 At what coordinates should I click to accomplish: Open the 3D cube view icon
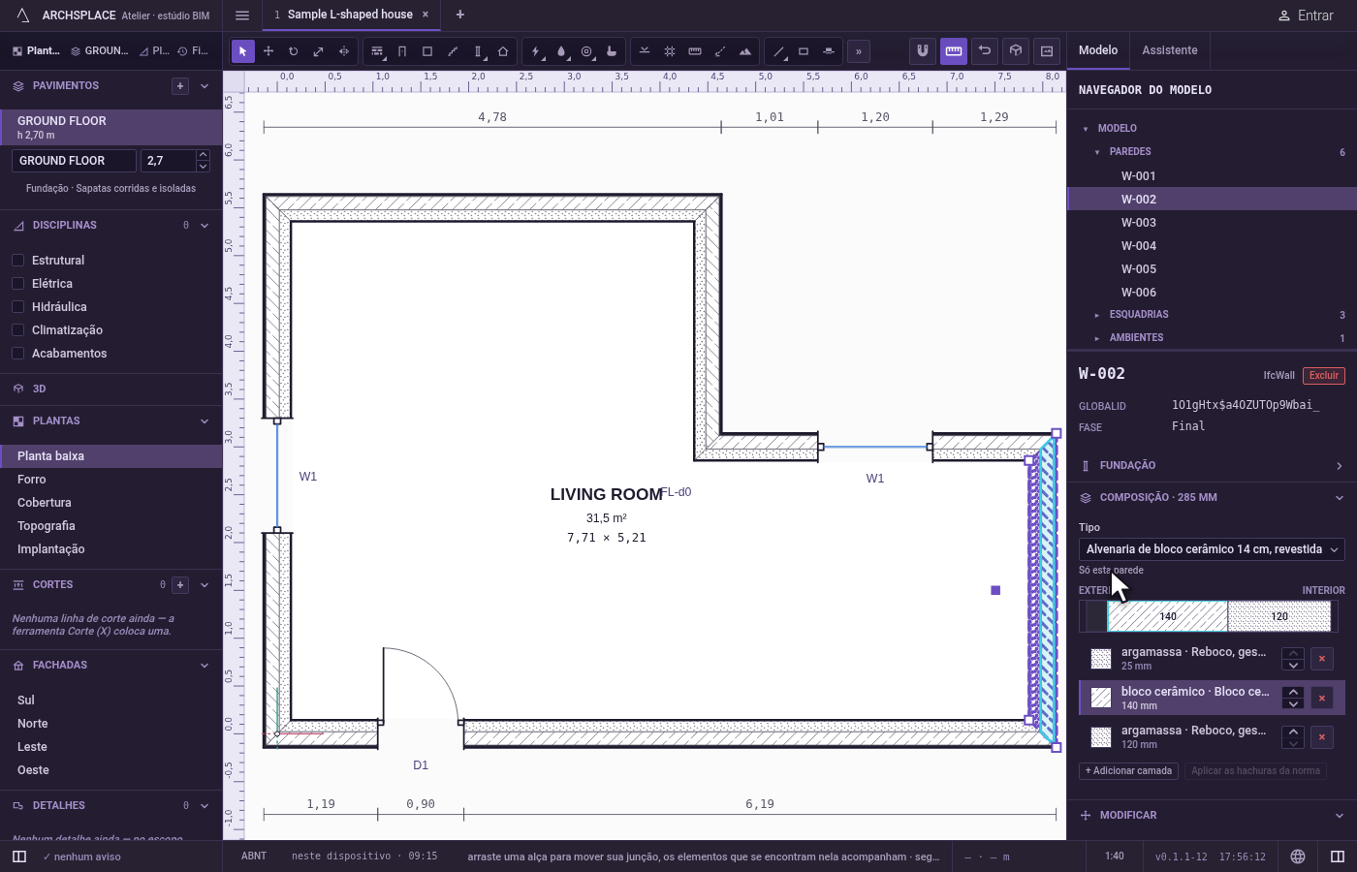coord(1016,50)
